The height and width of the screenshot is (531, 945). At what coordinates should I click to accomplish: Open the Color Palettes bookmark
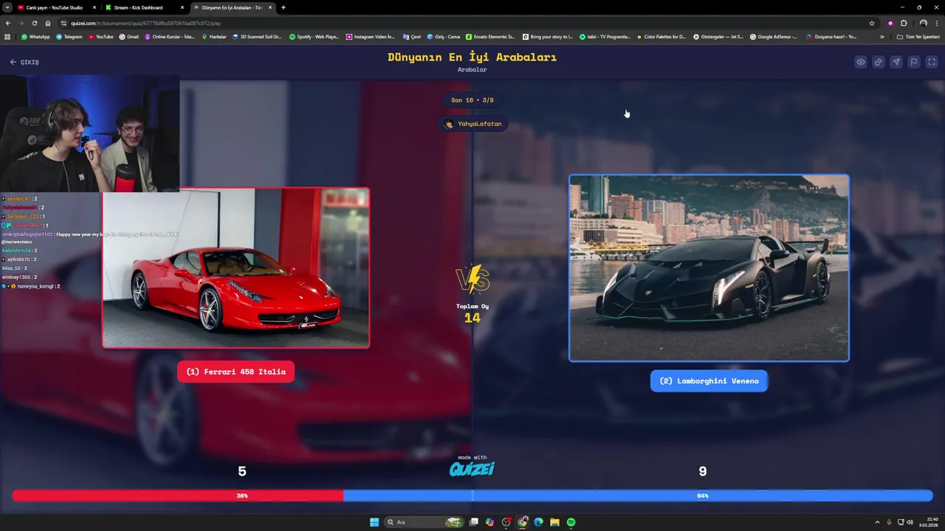coord(661,36)
